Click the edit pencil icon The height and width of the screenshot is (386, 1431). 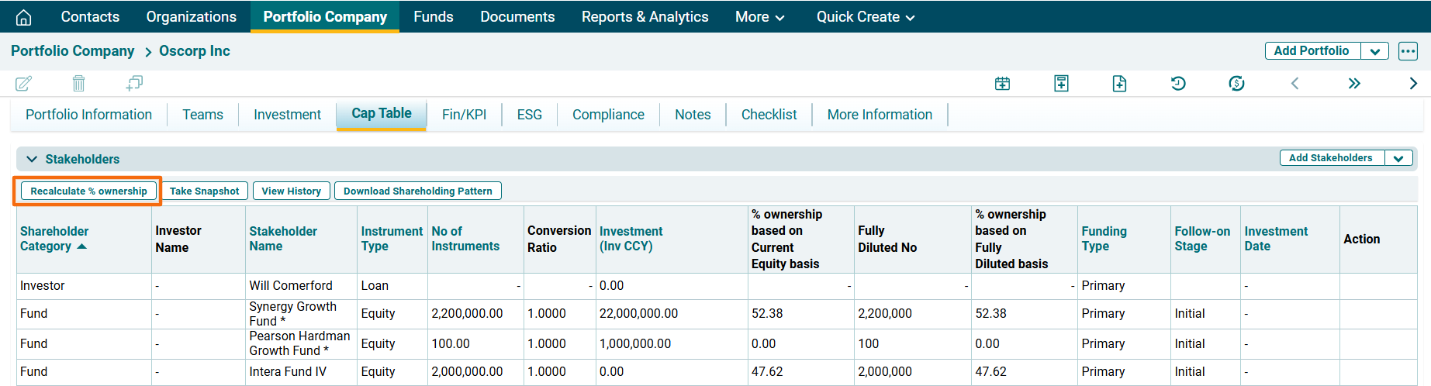pos(24,83)
